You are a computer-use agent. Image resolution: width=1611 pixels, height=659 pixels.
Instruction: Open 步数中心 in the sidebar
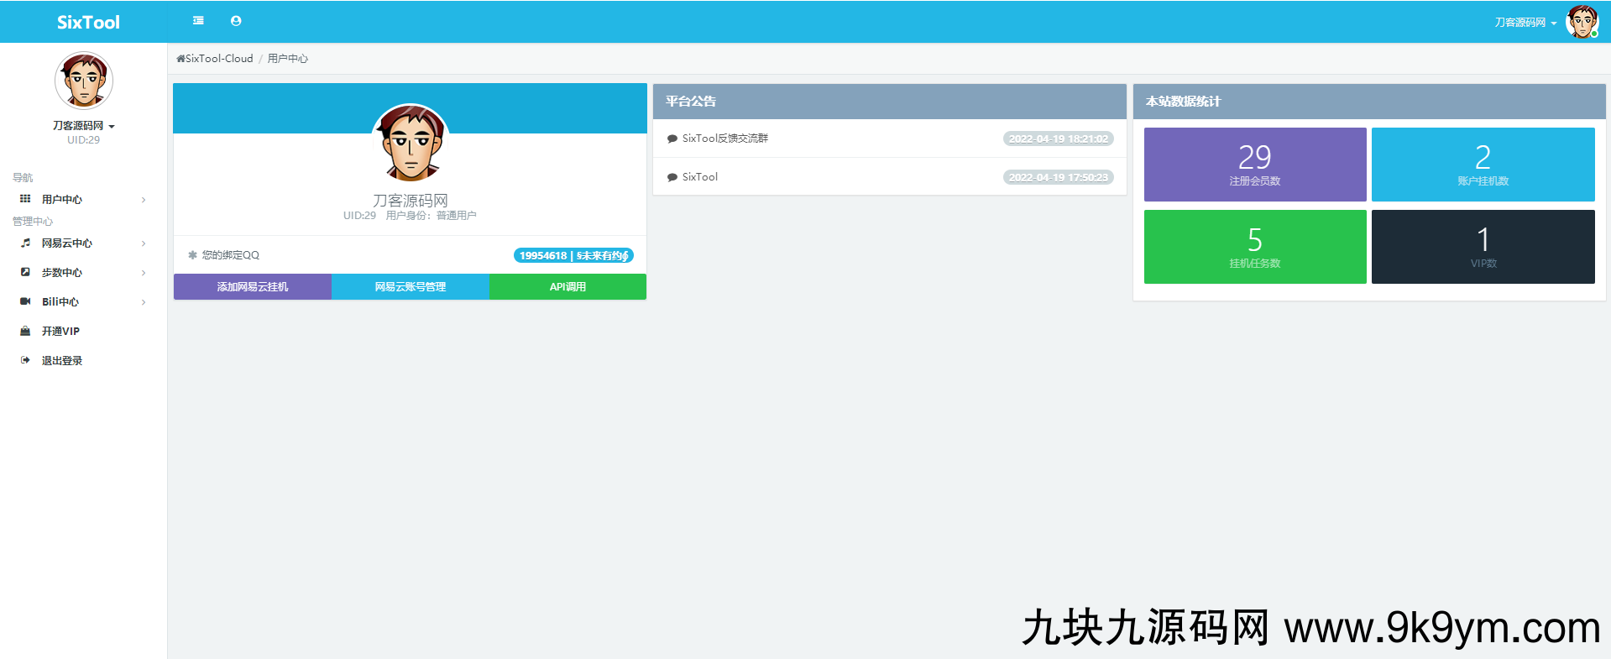(x=62, y=273)
